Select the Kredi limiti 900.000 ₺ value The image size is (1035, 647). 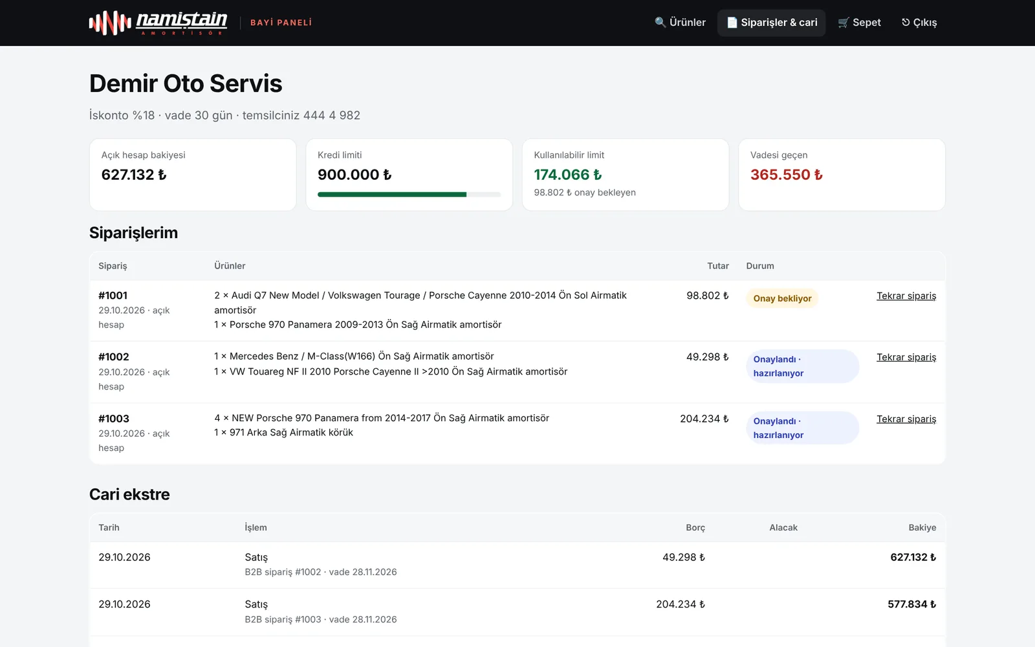coord(354,175)
